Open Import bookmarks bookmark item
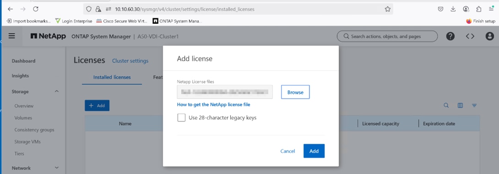Viewport: 499px width, 174px height. 29,21
